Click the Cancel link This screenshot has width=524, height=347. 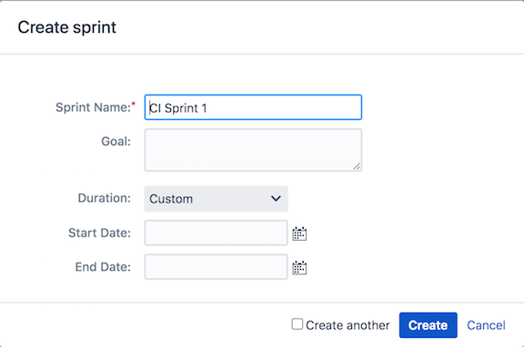[x=486, y=325]
